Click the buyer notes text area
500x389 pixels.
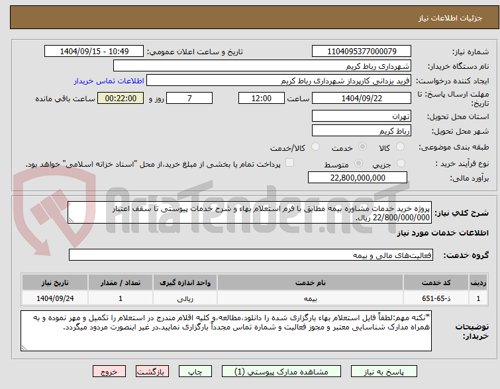click(226, 331)
